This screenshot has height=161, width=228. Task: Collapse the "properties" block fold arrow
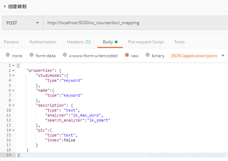(x=13, y=70)
